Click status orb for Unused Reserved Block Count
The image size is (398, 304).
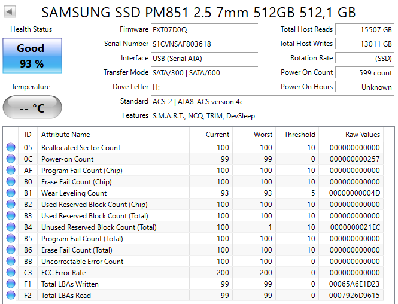[11, 227]
